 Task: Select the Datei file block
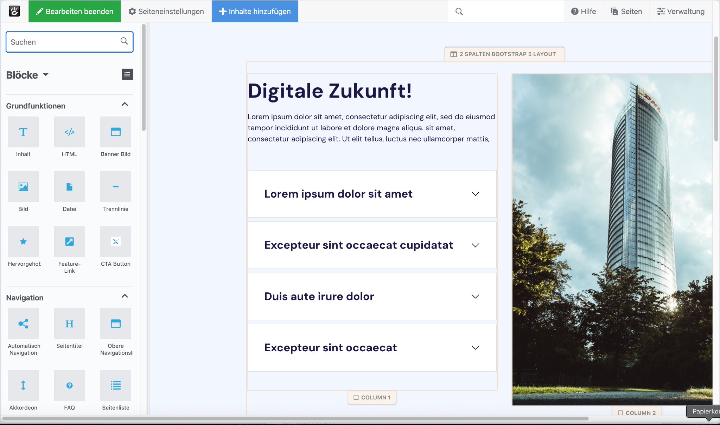pyautogui.click(x=69, y=187)
